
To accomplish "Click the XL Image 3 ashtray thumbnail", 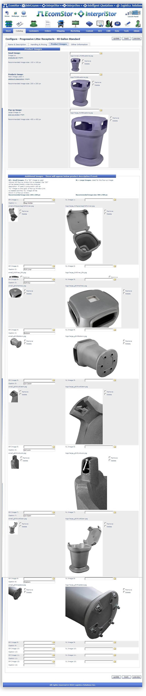I will (93, 308).
